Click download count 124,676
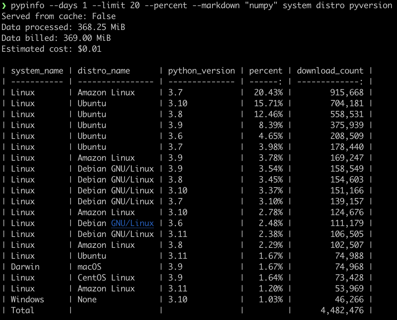 pyautogui.click(x=347, y=212)
